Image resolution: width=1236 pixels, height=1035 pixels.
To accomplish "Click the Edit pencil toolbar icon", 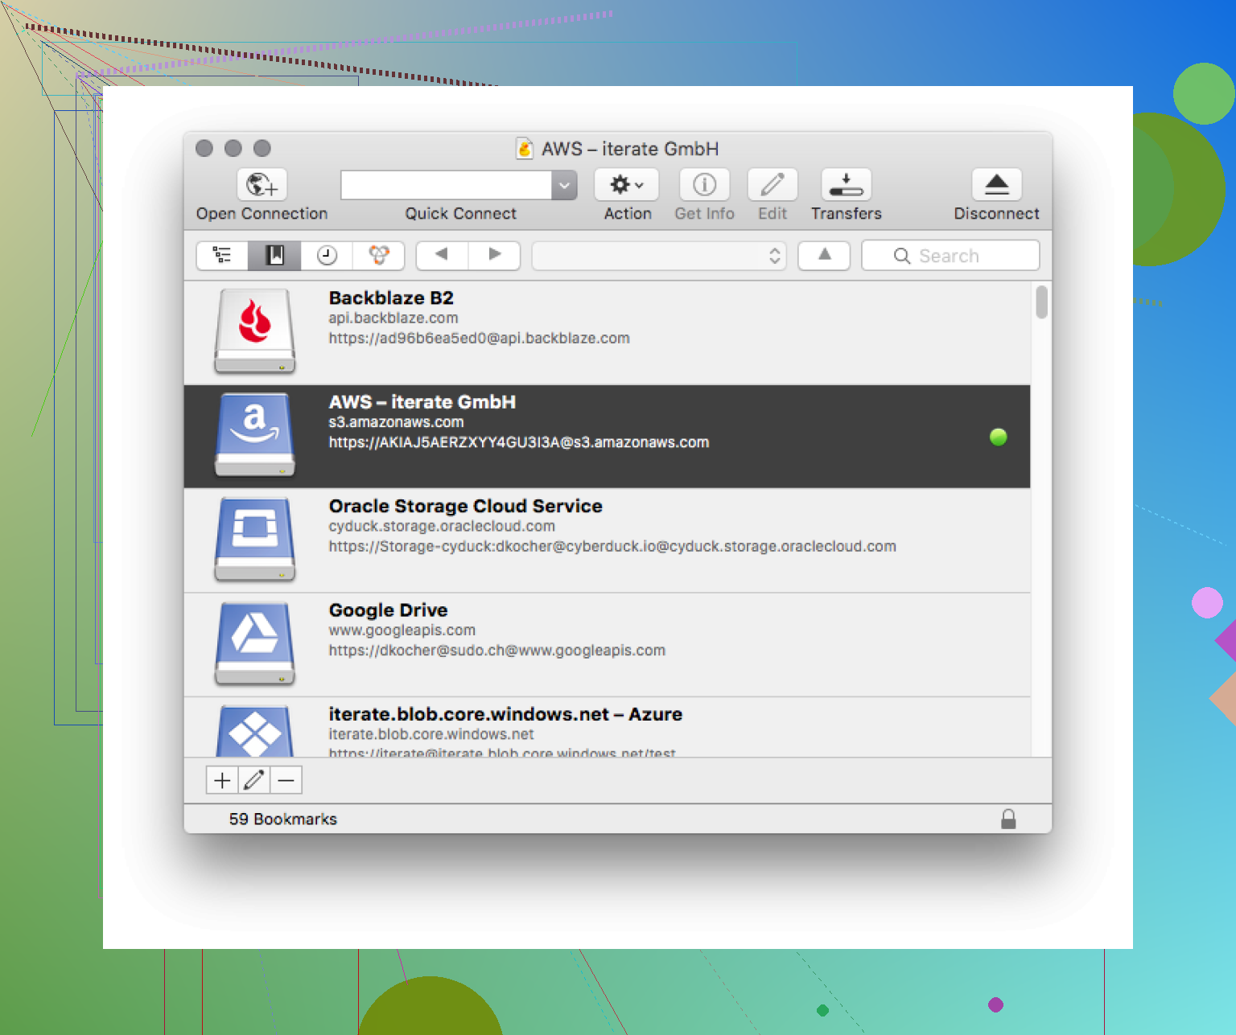I will point(772,185).
